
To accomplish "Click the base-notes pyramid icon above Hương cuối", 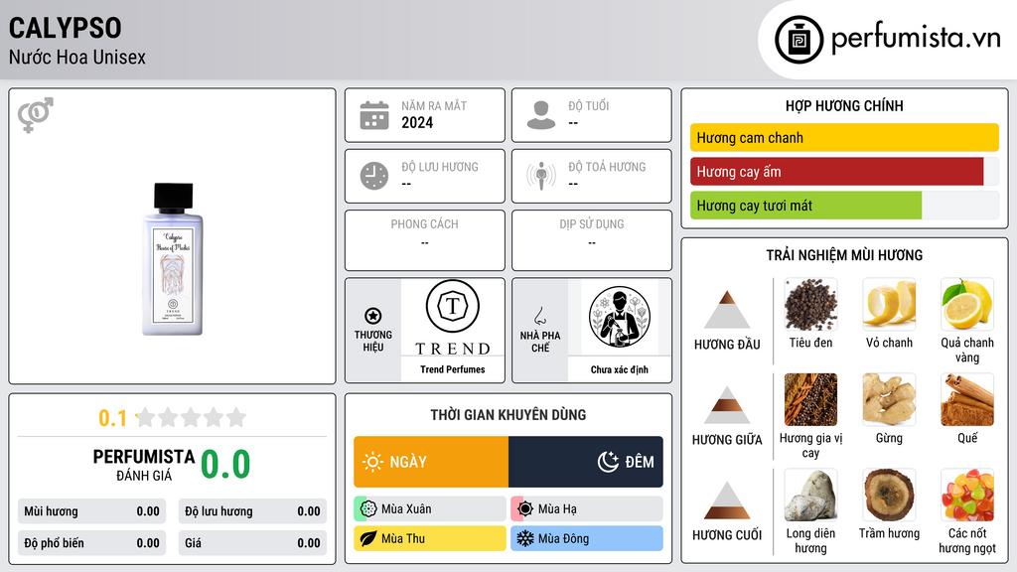I will [x=727, y=500].
